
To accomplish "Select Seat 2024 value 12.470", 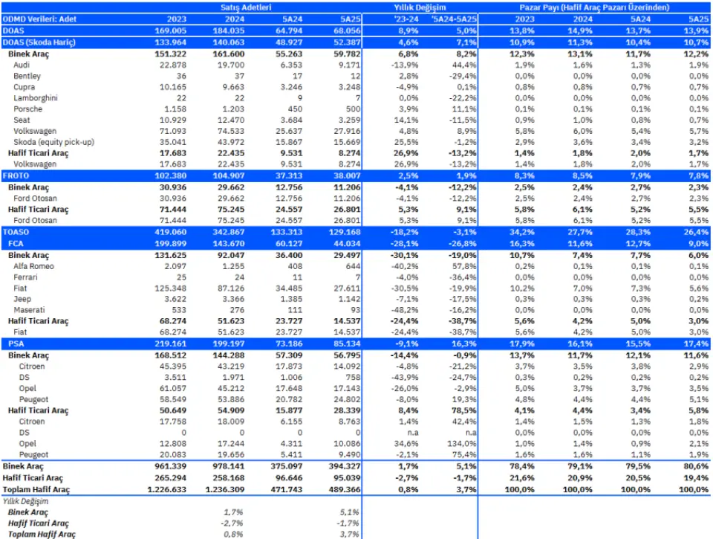I will click(x=231, y=120).
